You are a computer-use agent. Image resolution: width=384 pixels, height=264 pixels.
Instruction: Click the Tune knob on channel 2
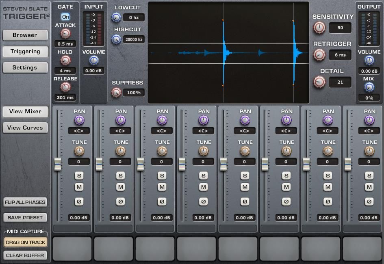pyautogui.click(x=121, y=151)
